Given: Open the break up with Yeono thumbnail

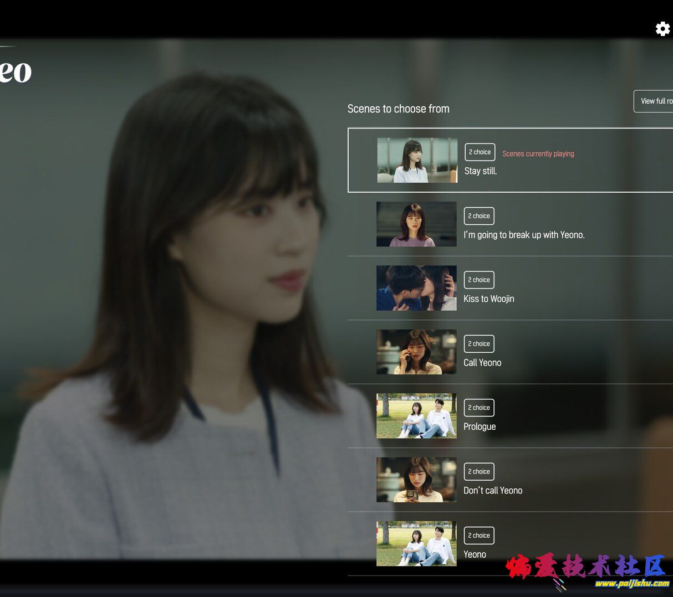Looking at the screenshot, I should pyautogui.click(x=416, y=224).
